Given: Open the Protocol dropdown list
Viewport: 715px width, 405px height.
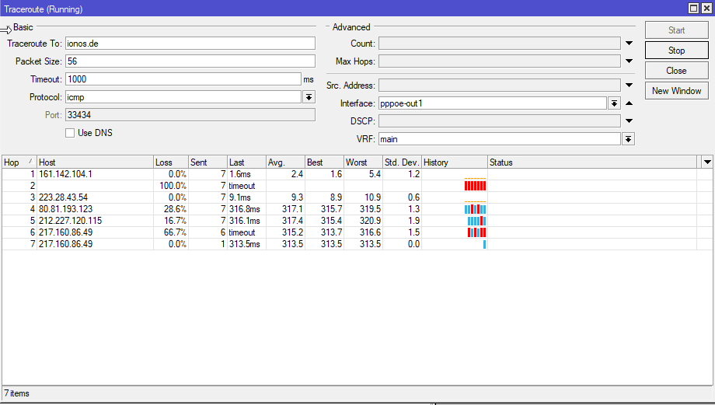Looking at the screenshot, I should [309, 97].
